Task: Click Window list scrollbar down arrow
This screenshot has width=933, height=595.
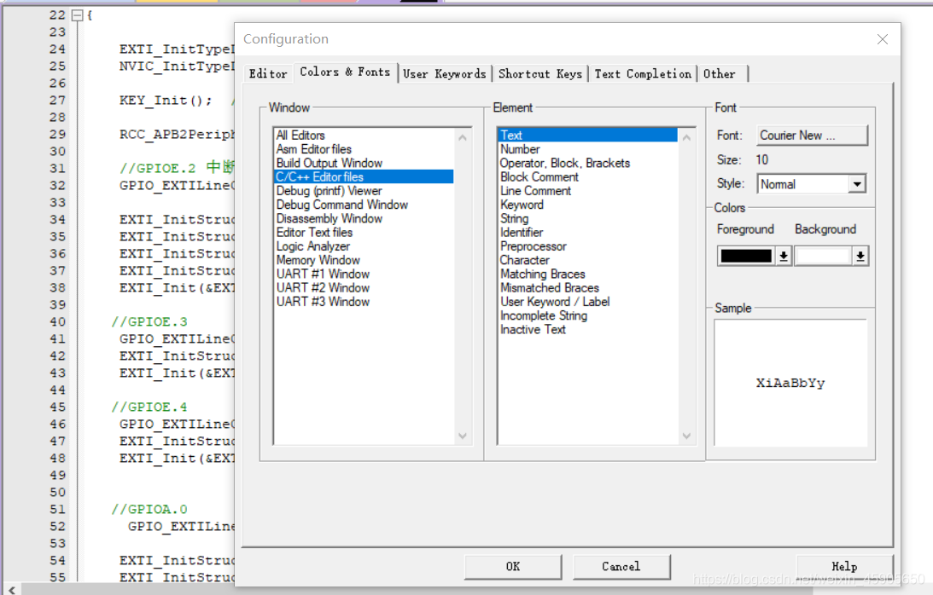Action: pos(463,436)
